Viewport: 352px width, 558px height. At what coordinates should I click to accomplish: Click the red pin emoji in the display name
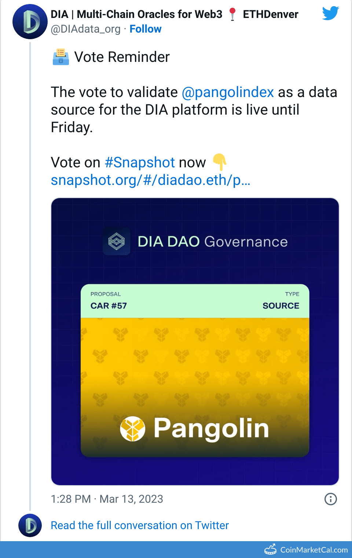tap(232, 14)
